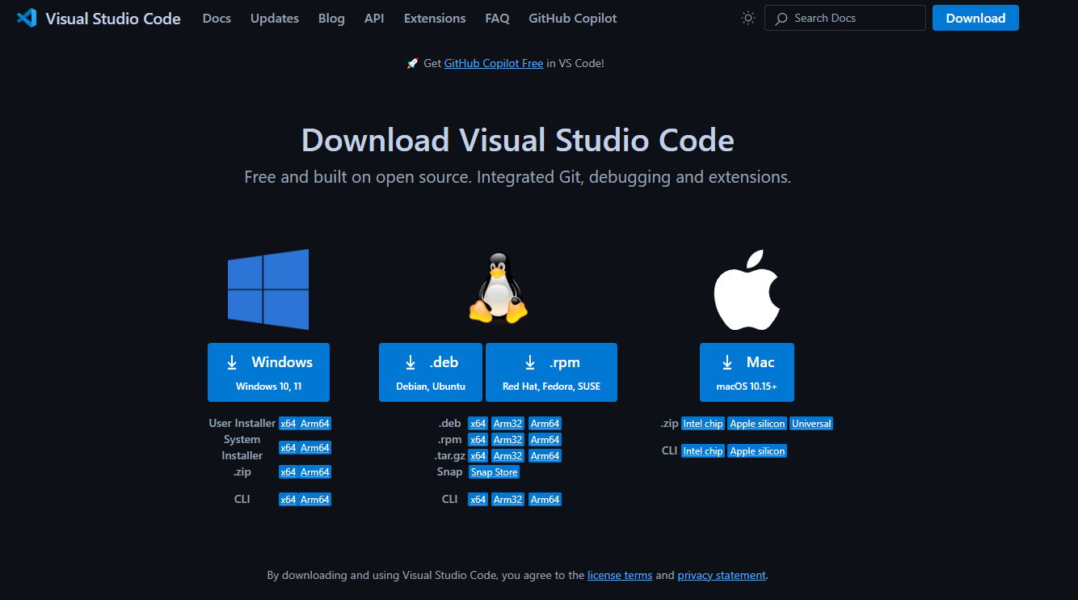This screenshot has height=600, width=1078.
Task: Open the Extensions nav item
Action: [x=435, y=18]
